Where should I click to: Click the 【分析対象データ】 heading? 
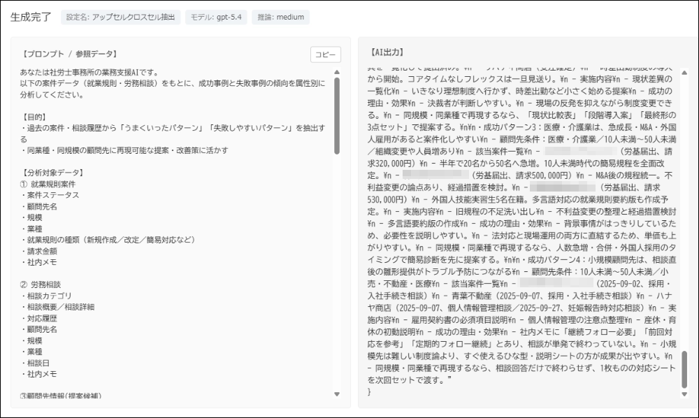click(53, 173)
